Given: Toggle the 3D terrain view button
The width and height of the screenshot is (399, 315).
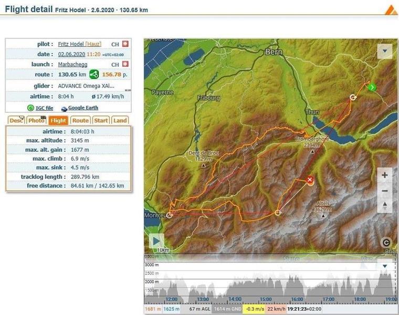Looking at the screenshot, I should click(385, 205).
